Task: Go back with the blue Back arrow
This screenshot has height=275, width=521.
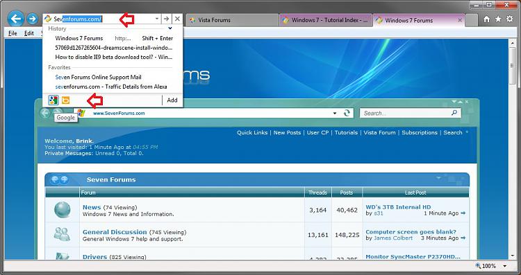Action: [15, 19]
